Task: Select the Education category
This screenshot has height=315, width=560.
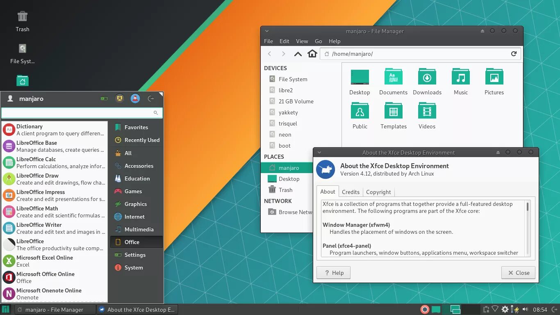Action: (x=137, y=178)
